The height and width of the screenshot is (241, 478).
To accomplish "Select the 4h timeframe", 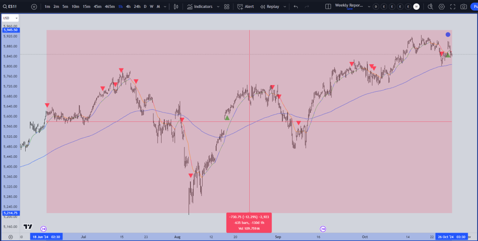I will click(128, 7).
